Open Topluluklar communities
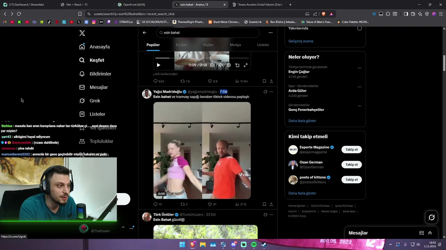 pos(96,141)
